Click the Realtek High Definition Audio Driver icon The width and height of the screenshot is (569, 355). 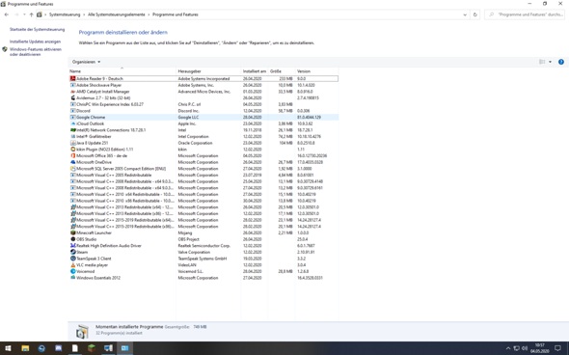click(x=72, y=246)
